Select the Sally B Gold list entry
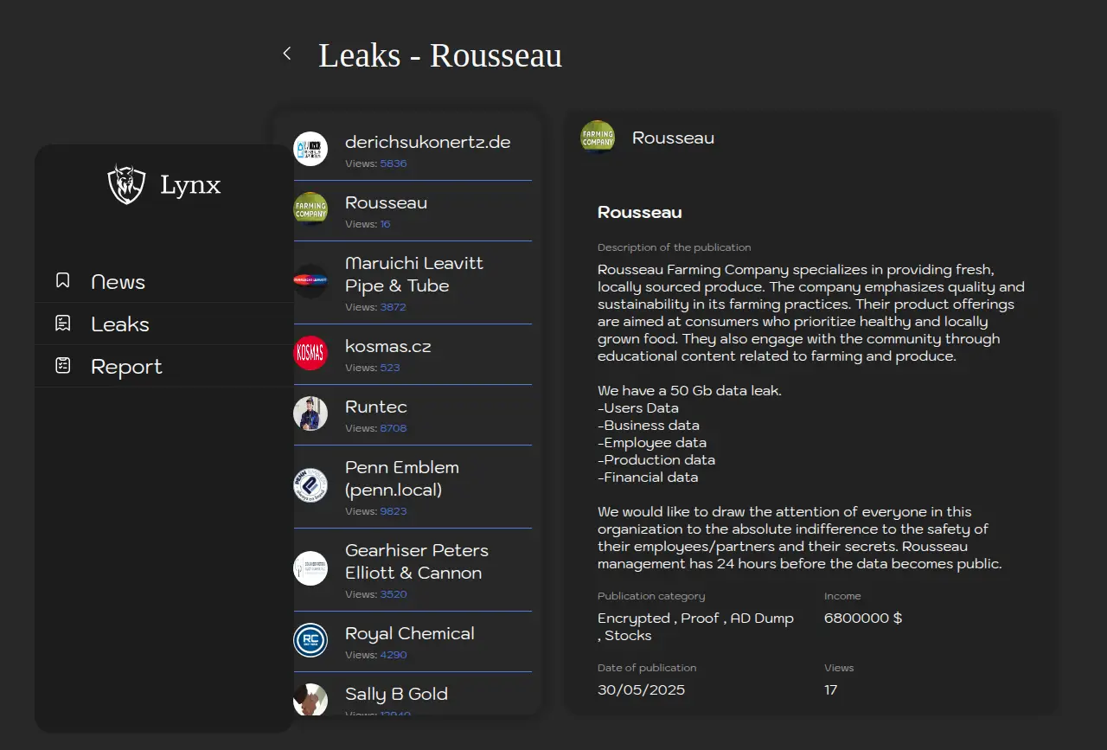 point(396,694)
